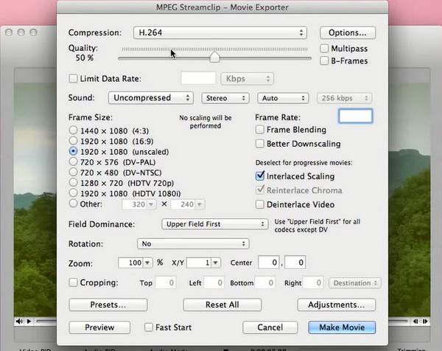Image resolution: width=442 pixels, height=351 pixels.
Task: Select the 1920 × 1080 (16:9) frame size
Action: pos(73,141)
